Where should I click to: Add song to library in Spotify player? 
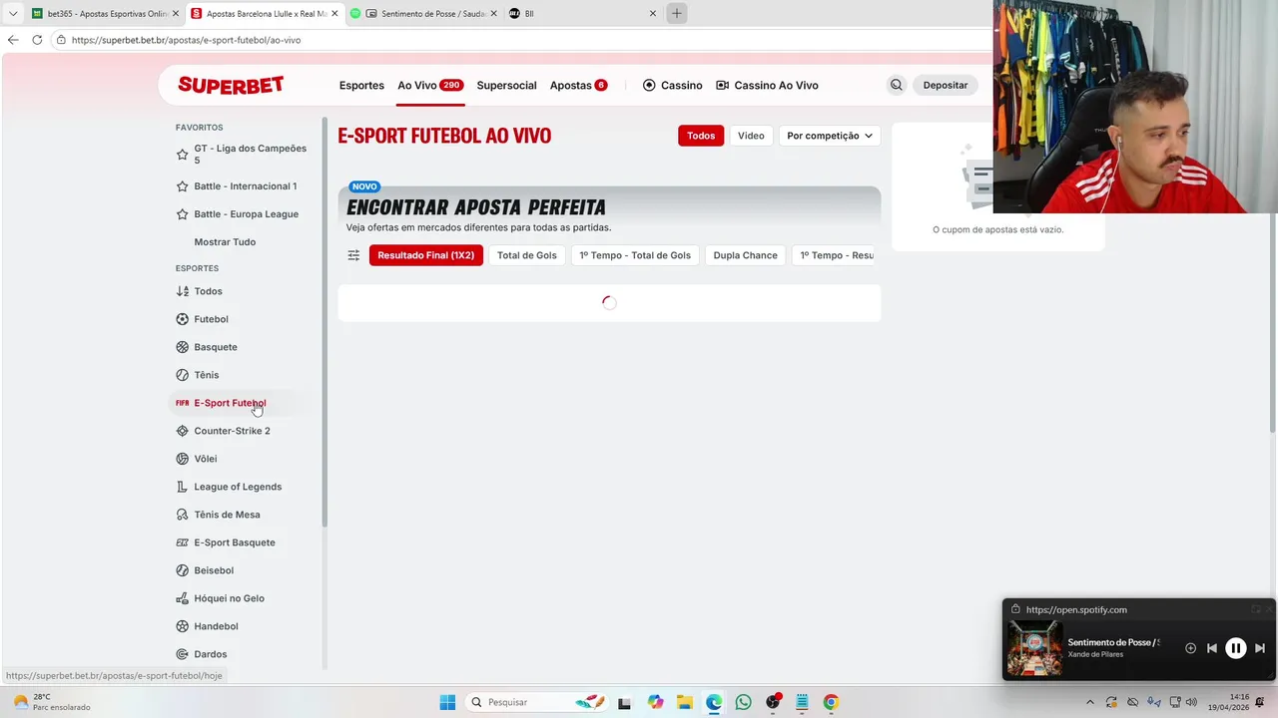(1190, 648)
